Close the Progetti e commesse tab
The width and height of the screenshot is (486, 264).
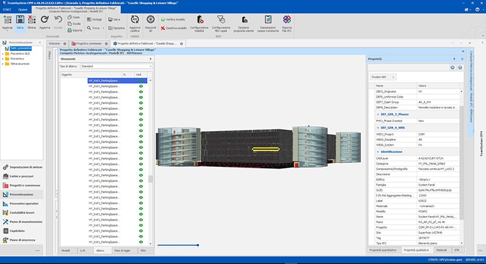coord(106,44)
